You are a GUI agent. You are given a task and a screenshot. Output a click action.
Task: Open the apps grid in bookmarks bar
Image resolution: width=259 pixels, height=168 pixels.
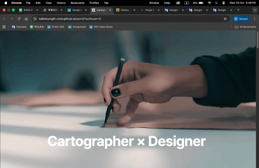point(4,27)
